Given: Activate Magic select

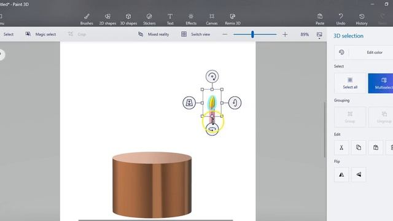Looking at the screenshot, I should point(41,34).
